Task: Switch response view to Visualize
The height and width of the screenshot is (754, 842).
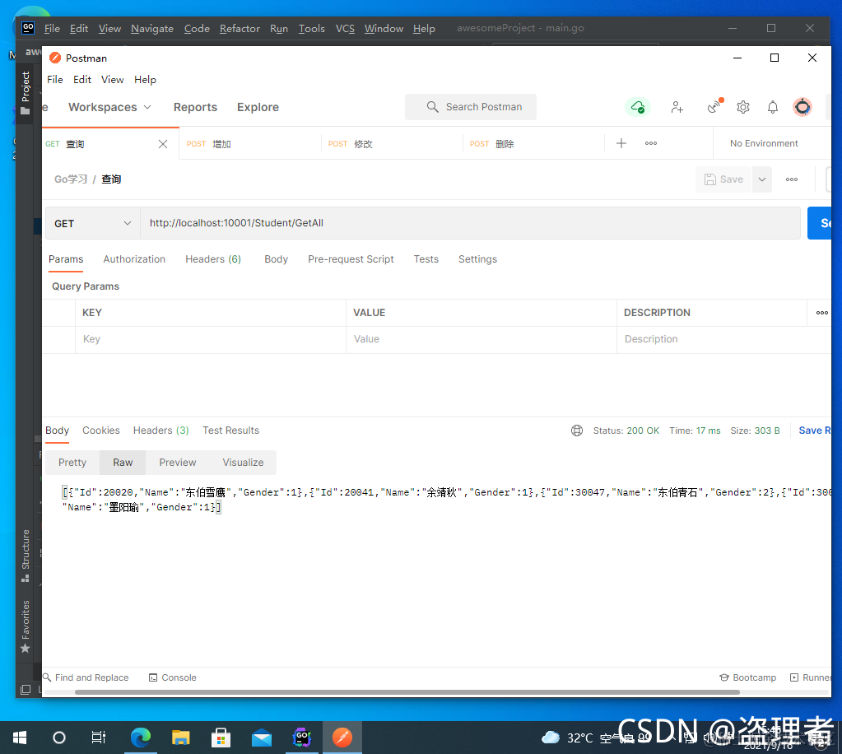Action: coord(244,463)
